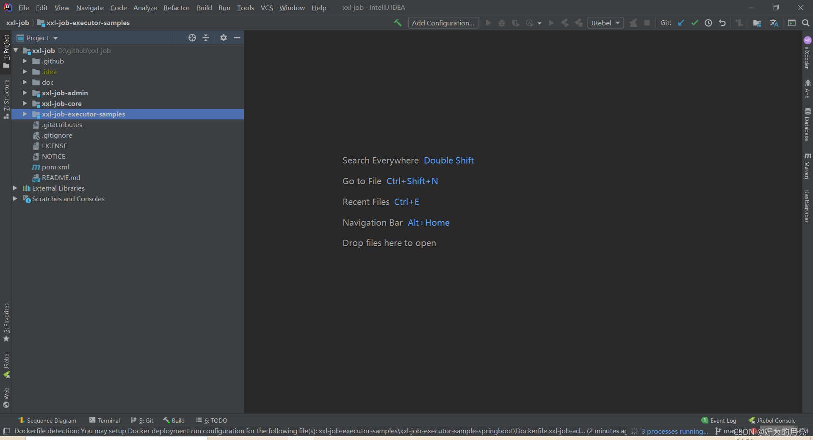Open the Sequence Diagram tab
Image resolution: width=813 pixels, height=440 pixels.
[x=47, y=421]
